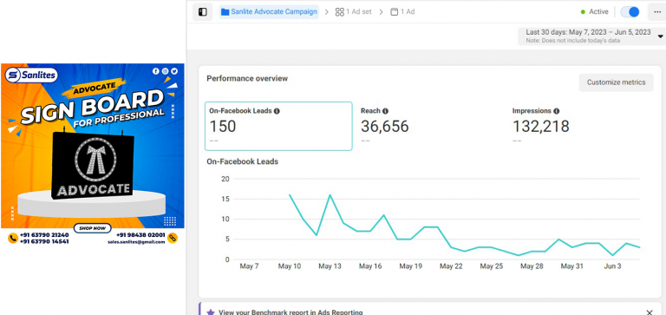This screenshot has width=666, height=315.
Task: Go to 1 Ad breadcrumb
Action: [x=402, y=12]
